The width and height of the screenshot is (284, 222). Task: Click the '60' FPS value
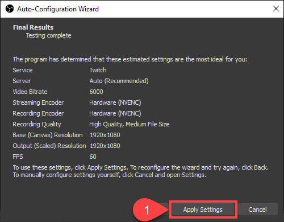(x=93, y=157)
